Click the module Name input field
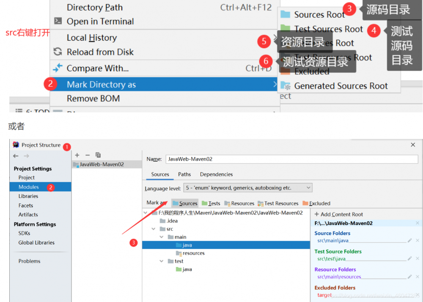This screenshot has height=302, width=423. [291, 159]
